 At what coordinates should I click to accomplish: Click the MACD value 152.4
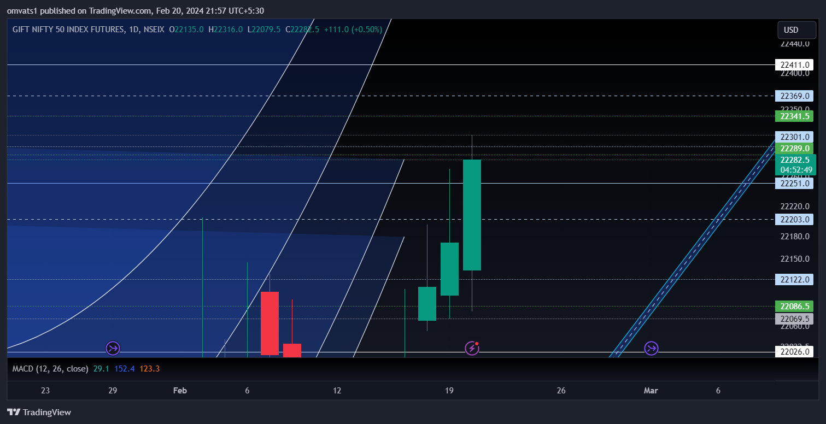click(124, 369)
